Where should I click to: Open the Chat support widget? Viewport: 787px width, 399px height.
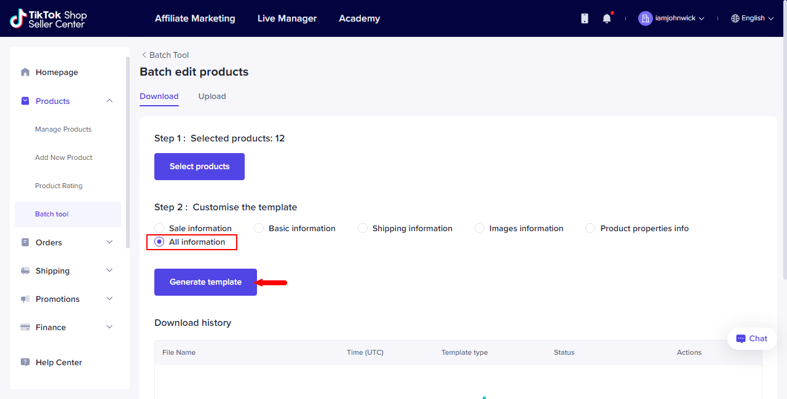tap(752, 339)
